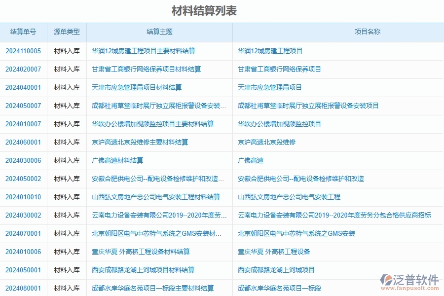Open settlement record 2024020007
Viewport: 444px width, 296px height.
(x=23, y=69)
